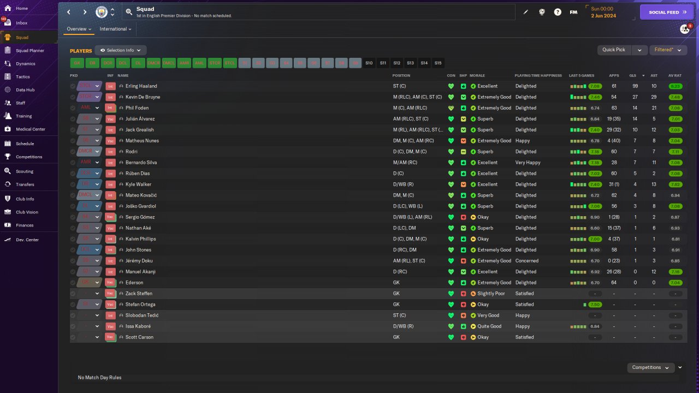Open the Schedule page
Viewport: 699px width, 393px height.
(x=25, y=144)
